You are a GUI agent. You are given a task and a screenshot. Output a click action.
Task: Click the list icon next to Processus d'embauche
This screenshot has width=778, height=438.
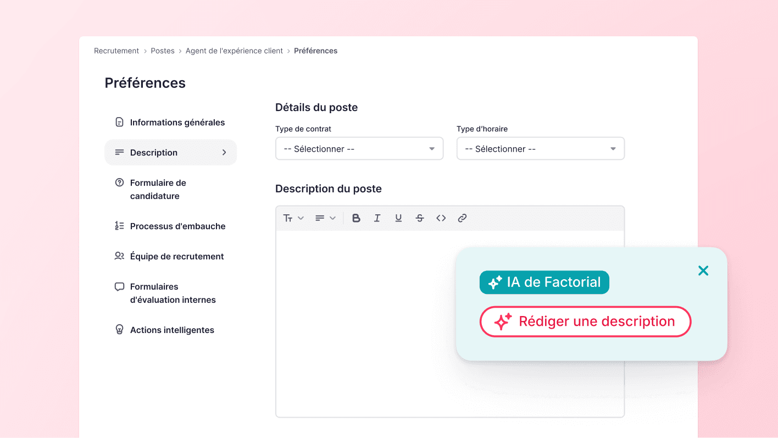coord(119,225)
